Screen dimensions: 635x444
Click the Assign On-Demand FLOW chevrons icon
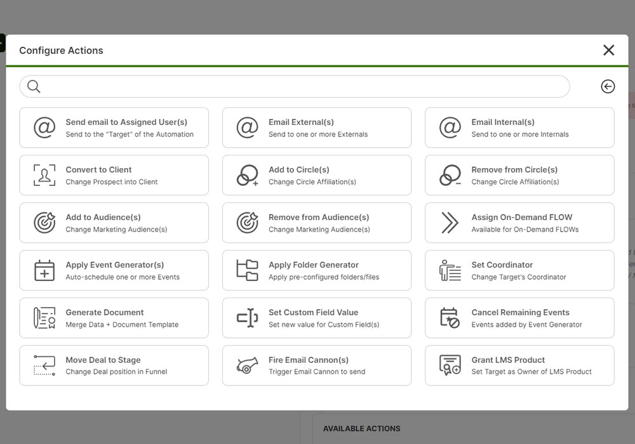[x=450, y=223]
